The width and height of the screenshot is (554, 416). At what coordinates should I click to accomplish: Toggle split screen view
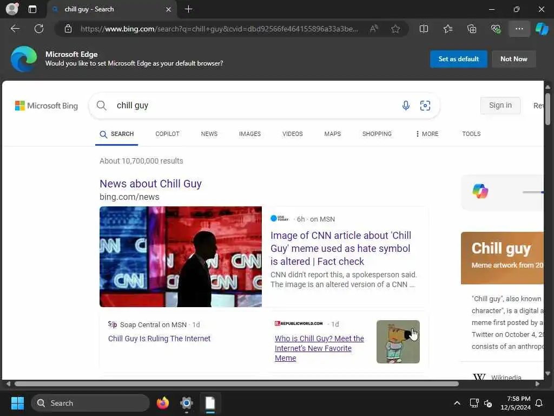click(x=424, y=29)
